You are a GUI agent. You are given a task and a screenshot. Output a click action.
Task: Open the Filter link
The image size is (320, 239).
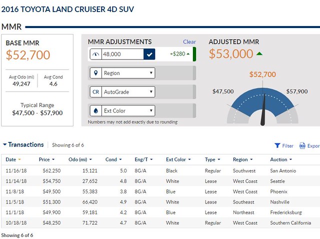(x=287, y=145)
